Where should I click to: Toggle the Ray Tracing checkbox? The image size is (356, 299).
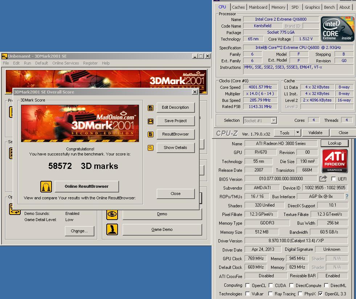click(270, 294)
